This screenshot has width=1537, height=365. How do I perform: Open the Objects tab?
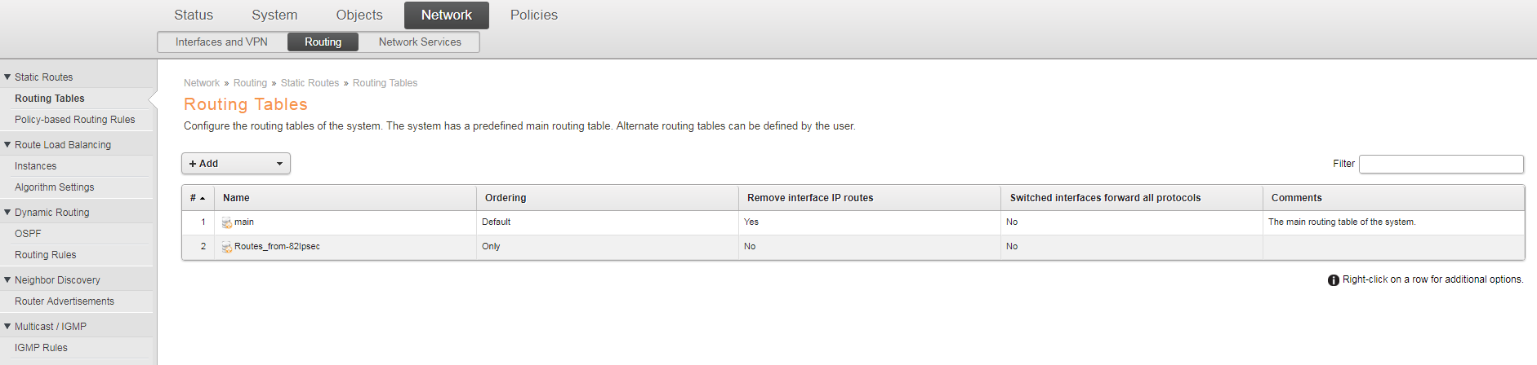click(x=359, y=15)
